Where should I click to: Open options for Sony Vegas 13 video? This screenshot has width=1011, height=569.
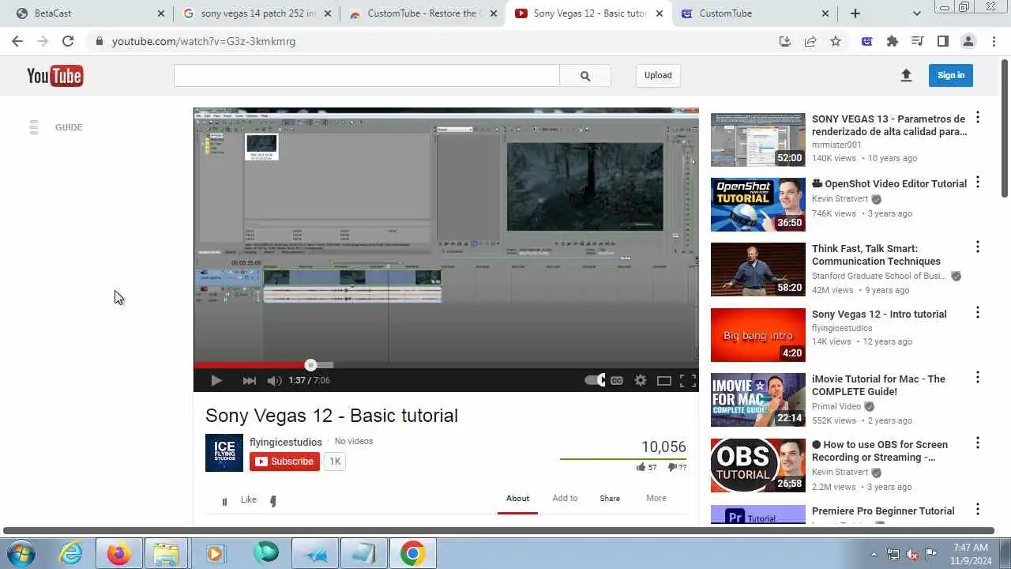(978, 117)
